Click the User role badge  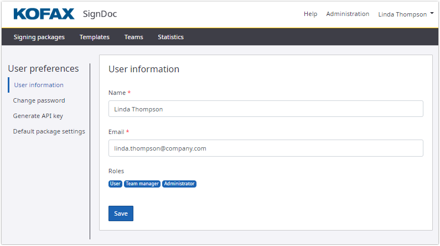point(115,184)
